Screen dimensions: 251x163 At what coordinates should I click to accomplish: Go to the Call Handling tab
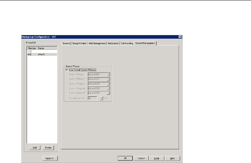[x=127, y=43]
